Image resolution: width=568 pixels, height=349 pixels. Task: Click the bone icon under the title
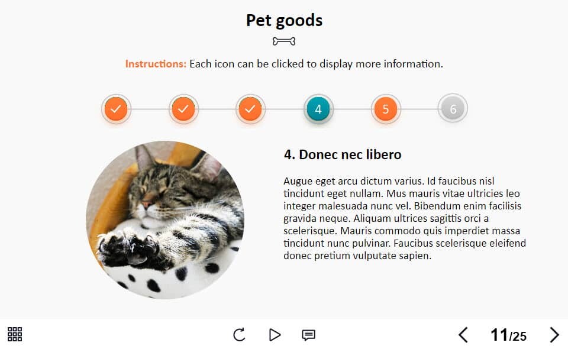pos(284,41)
